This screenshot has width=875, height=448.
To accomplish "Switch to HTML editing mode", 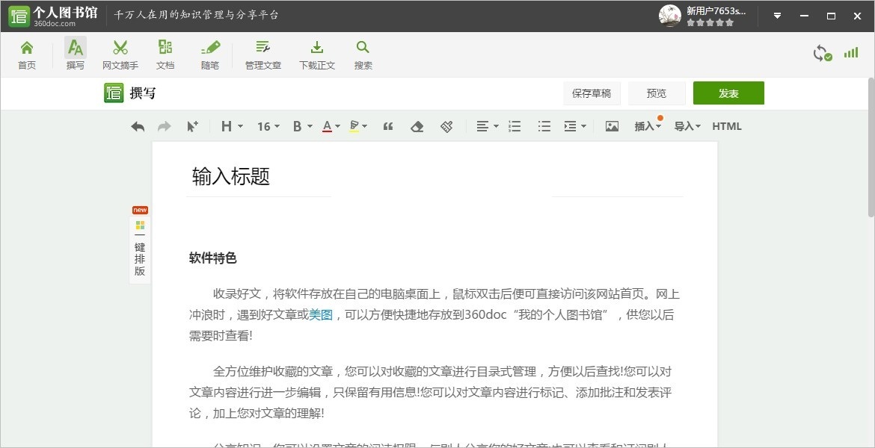I will pos(726,126).
